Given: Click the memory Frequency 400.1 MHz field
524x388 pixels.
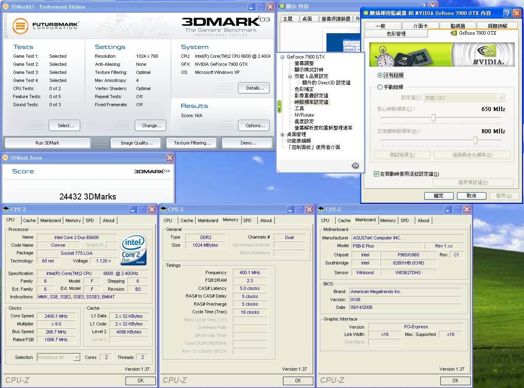Looking at the screenshot, I should tap(250, 273).
